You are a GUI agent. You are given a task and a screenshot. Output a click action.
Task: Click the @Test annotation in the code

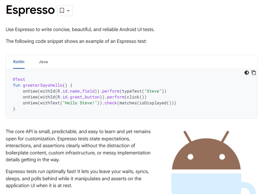click(19, 79)
